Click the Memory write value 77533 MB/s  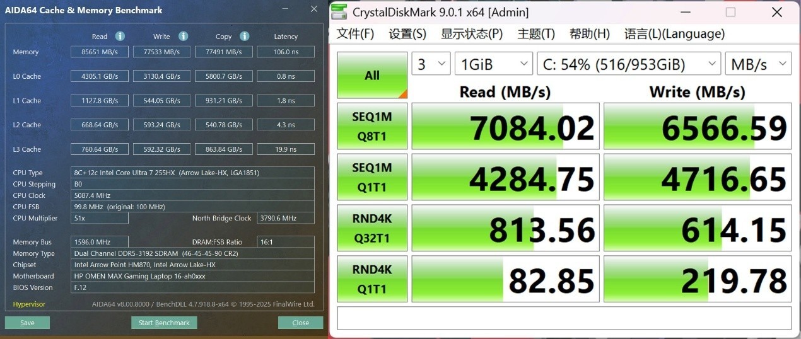(161, 52)
